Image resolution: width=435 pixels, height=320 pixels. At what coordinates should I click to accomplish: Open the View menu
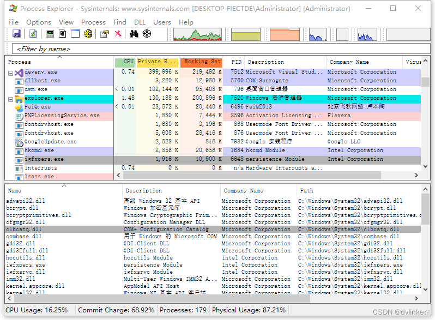pyautogui.click(x=66, y=22)
